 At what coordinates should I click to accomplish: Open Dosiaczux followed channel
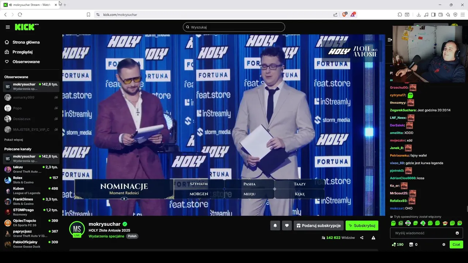31,119
